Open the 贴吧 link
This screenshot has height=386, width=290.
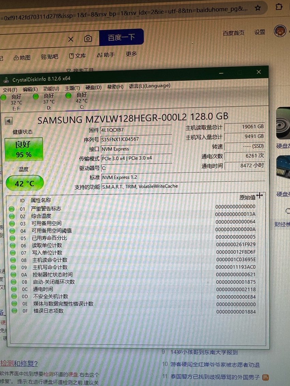point(49,57)
